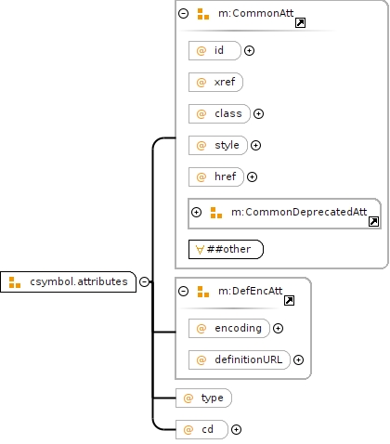Select the xref attribute node
This screenshot has width=390, height=444.
click(215, 82)
